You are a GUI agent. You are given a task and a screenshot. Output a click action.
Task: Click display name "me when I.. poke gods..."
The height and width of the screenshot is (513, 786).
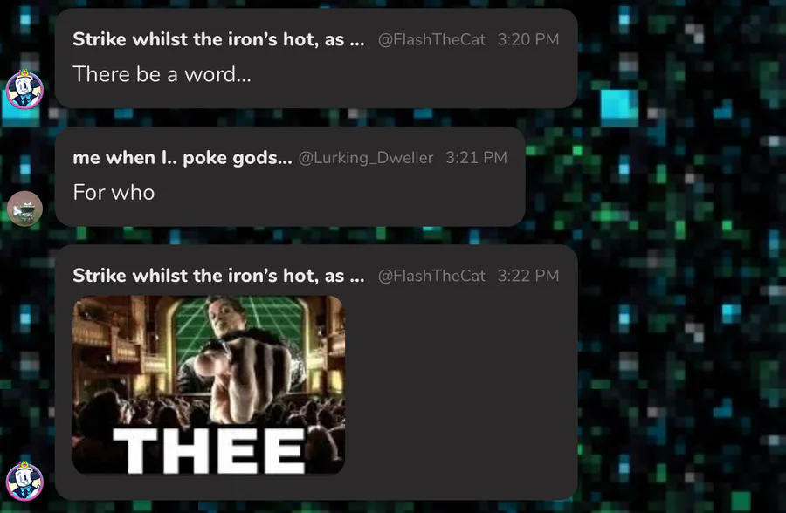182,158
